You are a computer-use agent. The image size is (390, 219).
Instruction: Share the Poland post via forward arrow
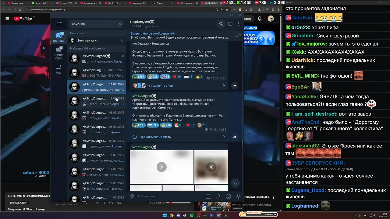pos(235,86)
